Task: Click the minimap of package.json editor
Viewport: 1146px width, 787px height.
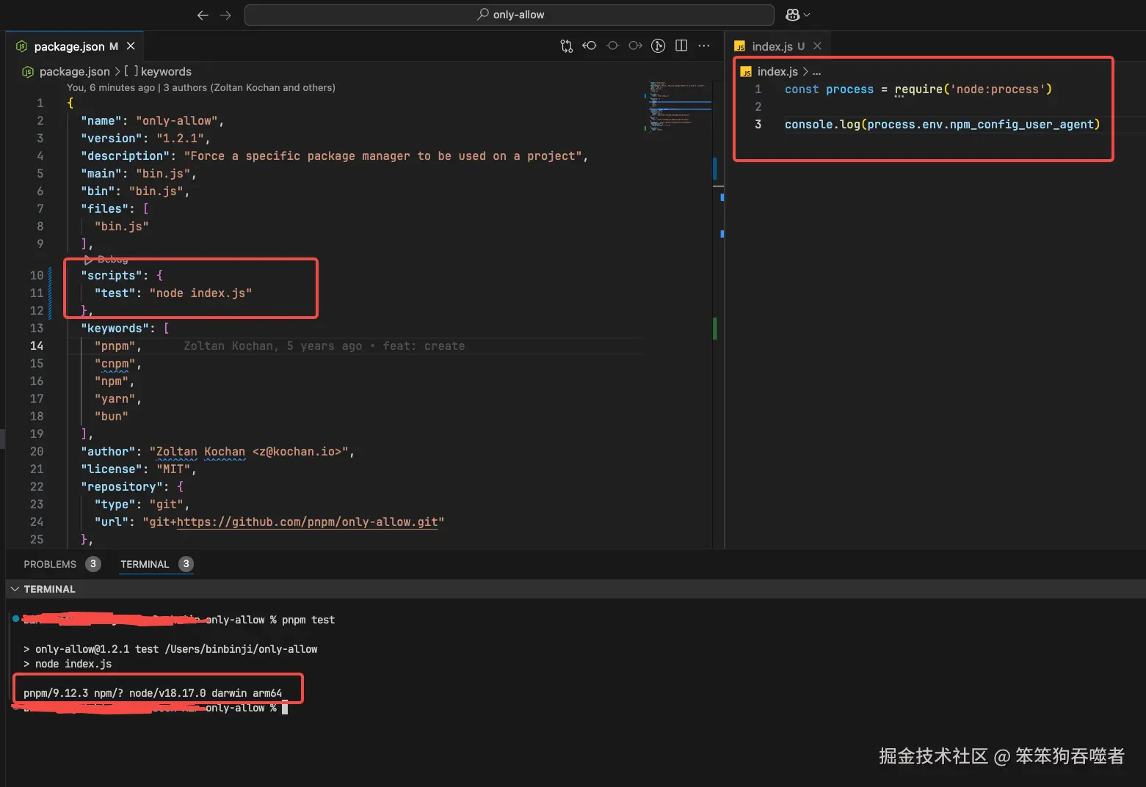Action: tap(679, 106)
